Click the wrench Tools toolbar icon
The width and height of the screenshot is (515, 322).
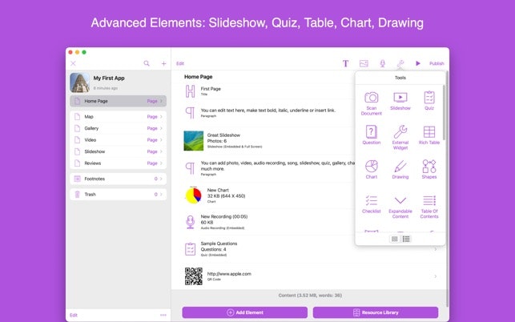400,63
